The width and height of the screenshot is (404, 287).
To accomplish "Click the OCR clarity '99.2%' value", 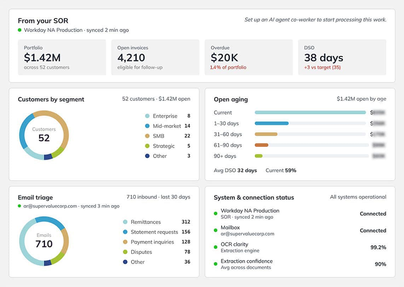I will click(x=378, y=247).
